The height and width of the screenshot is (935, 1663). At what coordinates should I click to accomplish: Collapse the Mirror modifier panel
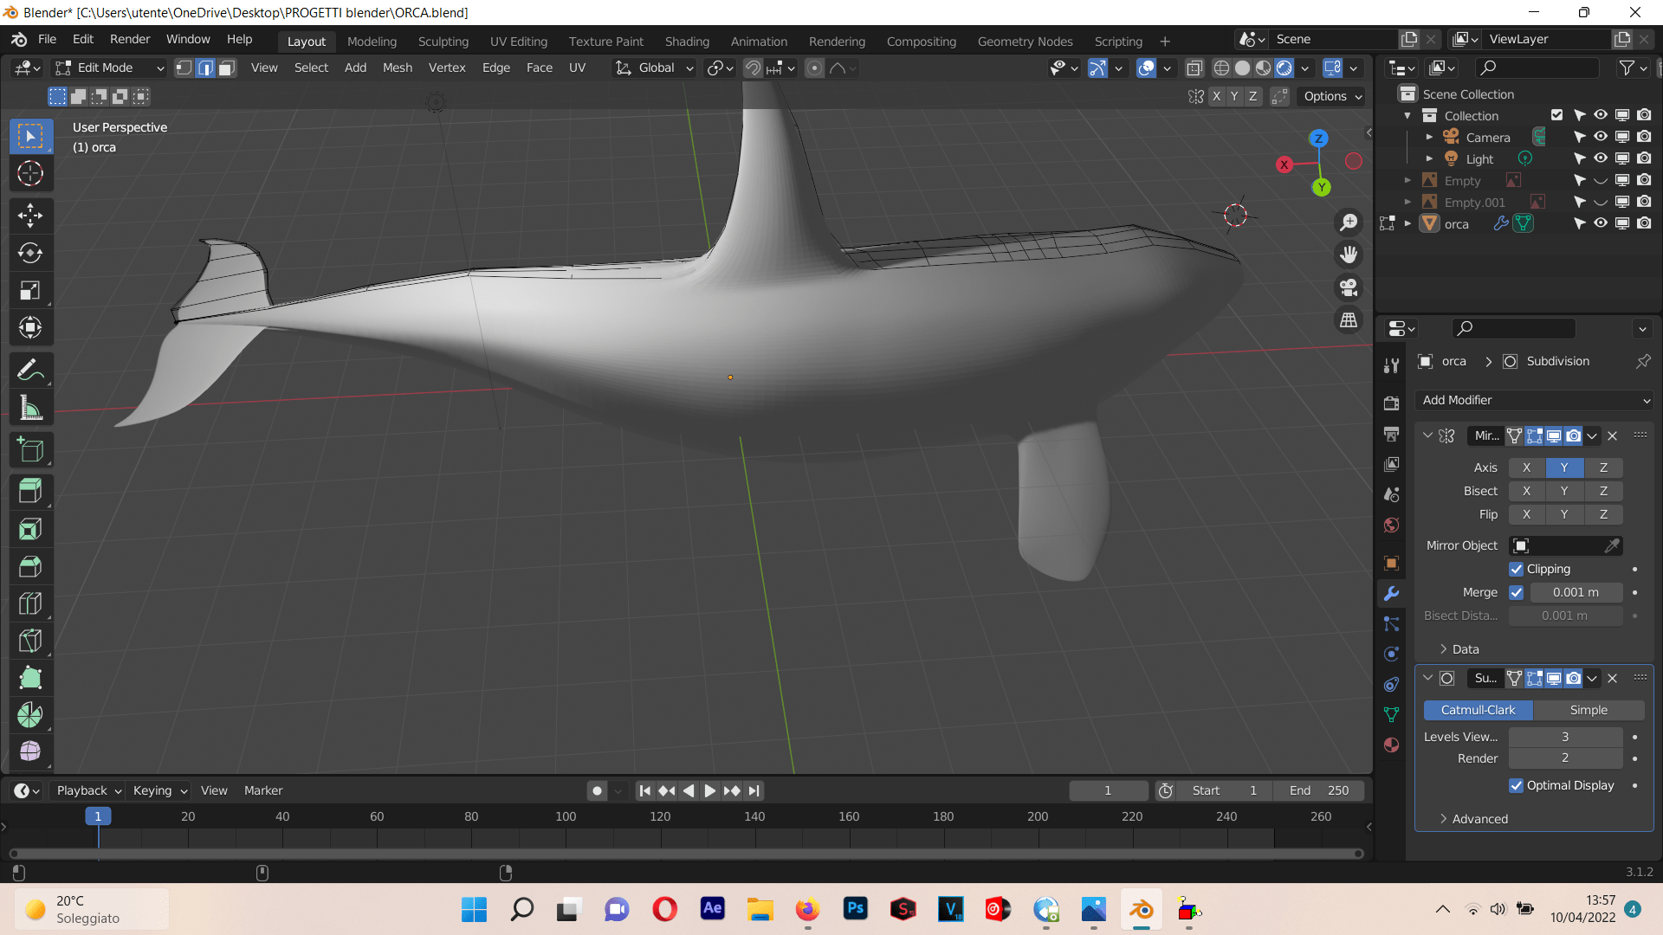click(1427, 435)
